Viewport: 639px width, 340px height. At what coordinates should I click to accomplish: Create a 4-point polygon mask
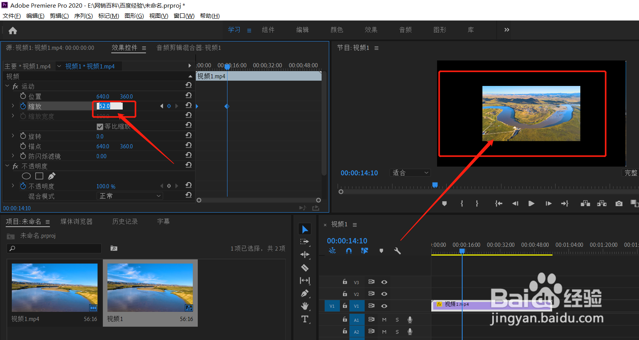coord(39,176)
